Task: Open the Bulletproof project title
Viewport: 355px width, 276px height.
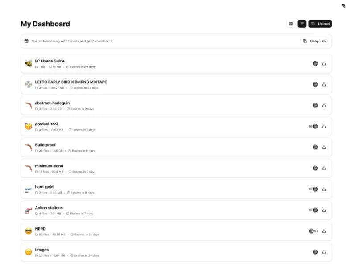Action: coord(45,145)
